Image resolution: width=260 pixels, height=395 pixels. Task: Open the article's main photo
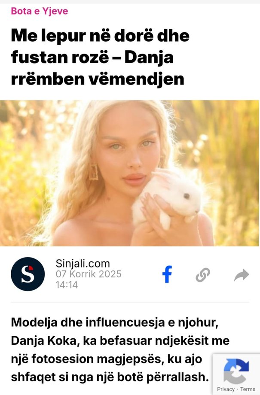coord(129,173)
